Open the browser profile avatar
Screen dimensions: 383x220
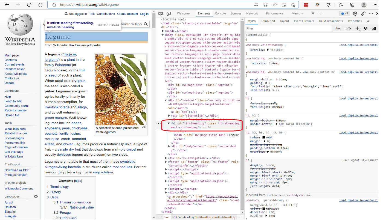pos(364,5)
